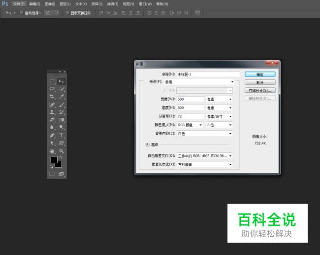Select the Zoom tool
The width and height of the screenshot is (320, 255).
pos(62,151)
